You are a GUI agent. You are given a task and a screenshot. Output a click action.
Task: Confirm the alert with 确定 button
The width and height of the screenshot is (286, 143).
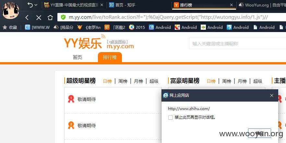259,133
